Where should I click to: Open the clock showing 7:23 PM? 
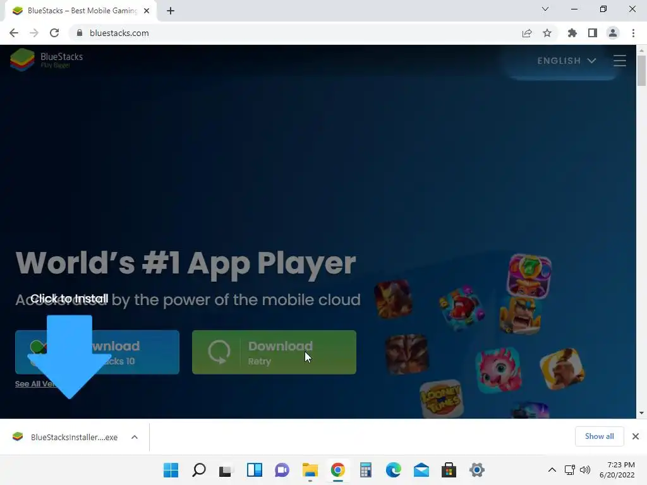coord(617,470)
